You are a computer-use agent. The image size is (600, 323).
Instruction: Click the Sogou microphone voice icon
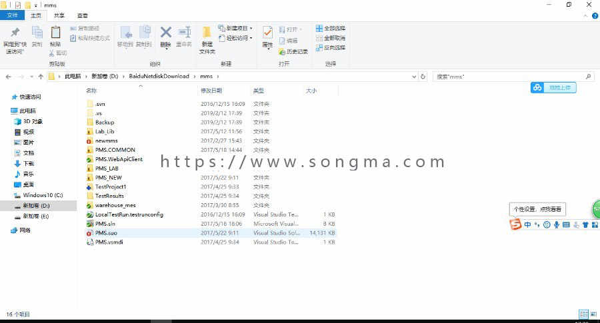pyautogui.click(x=557, y=224)
